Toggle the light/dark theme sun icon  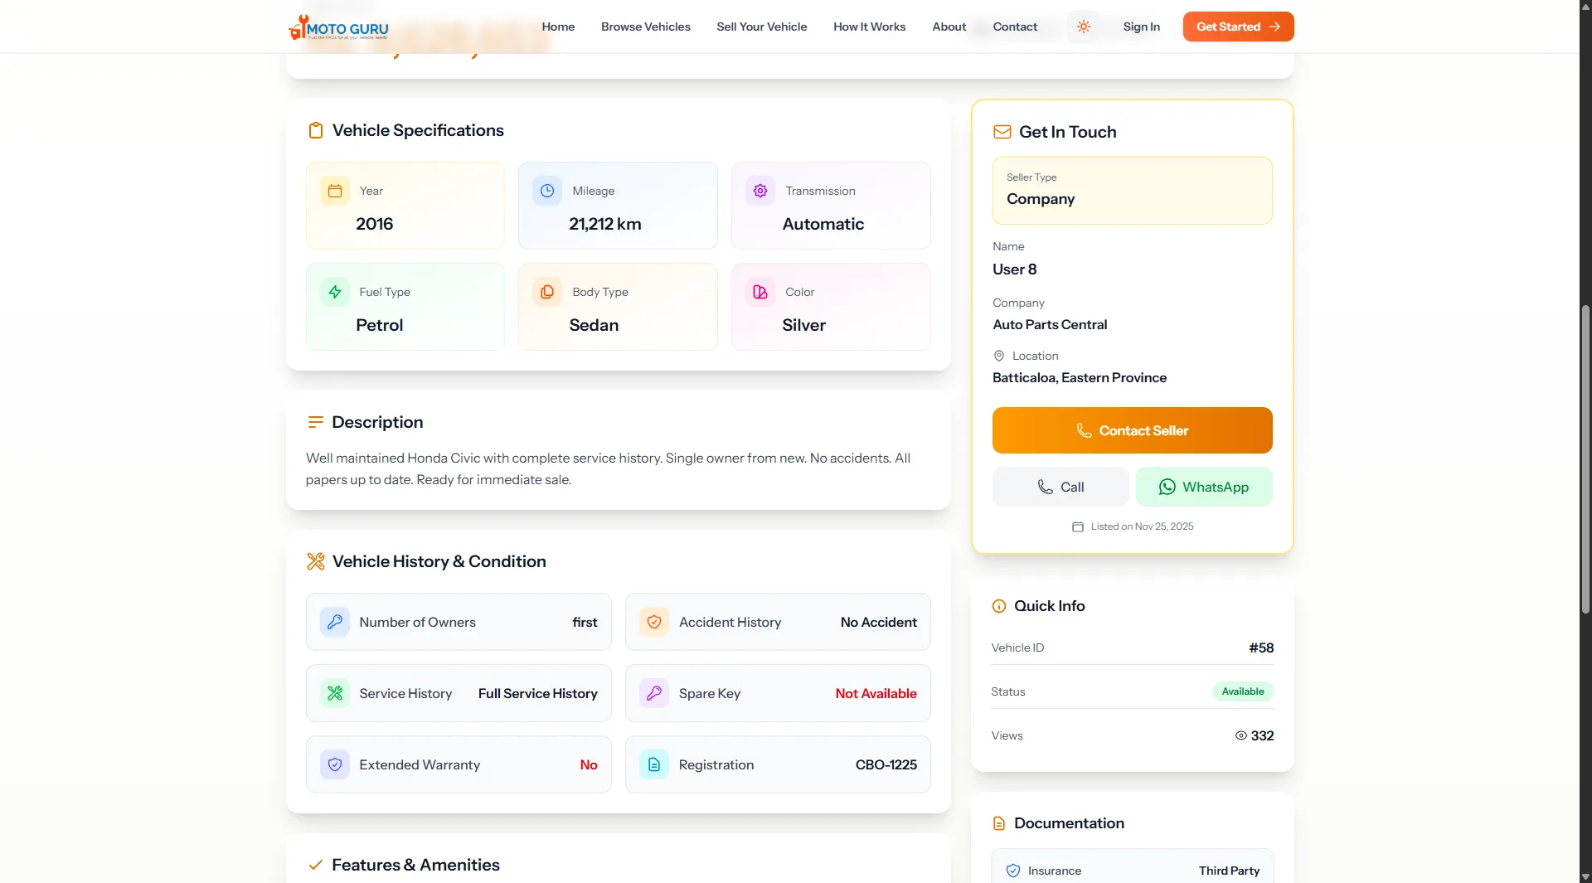click(1083, 27)
